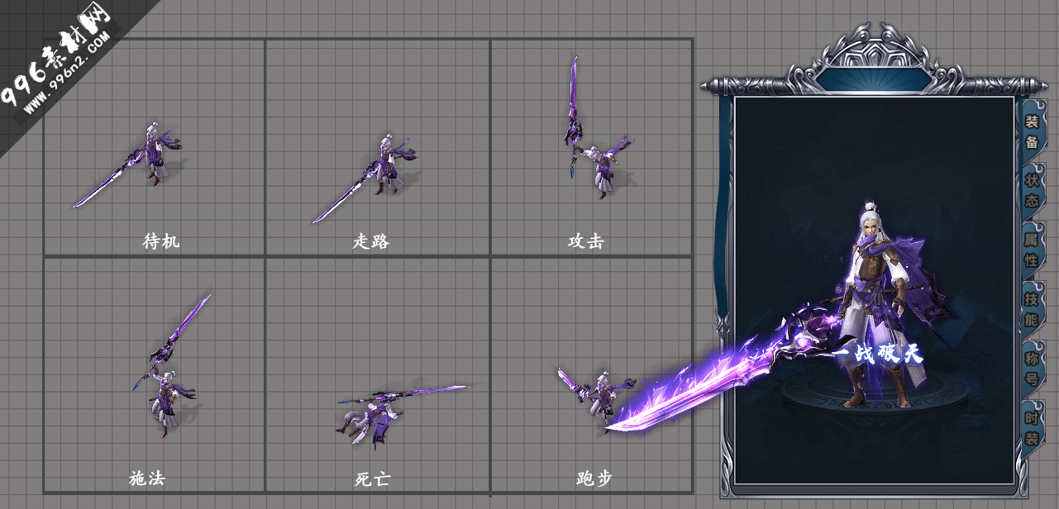The width and height of the screenshot is (1059, 509).
Task: Click the 攻击 label text
Action: tap(586, 241)
